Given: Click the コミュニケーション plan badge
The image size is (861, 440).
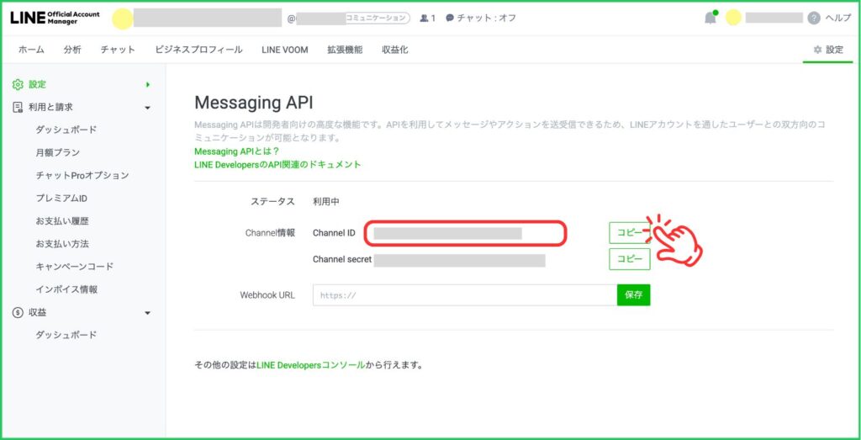Looking at the screenshot, I should click(378, 19).
